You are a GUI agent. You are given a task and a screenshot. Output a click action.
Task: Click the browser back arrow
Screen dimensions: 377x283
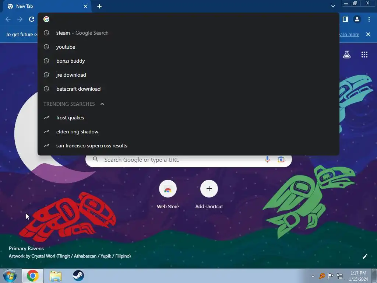pyautogui.click(x=8, y=19)
